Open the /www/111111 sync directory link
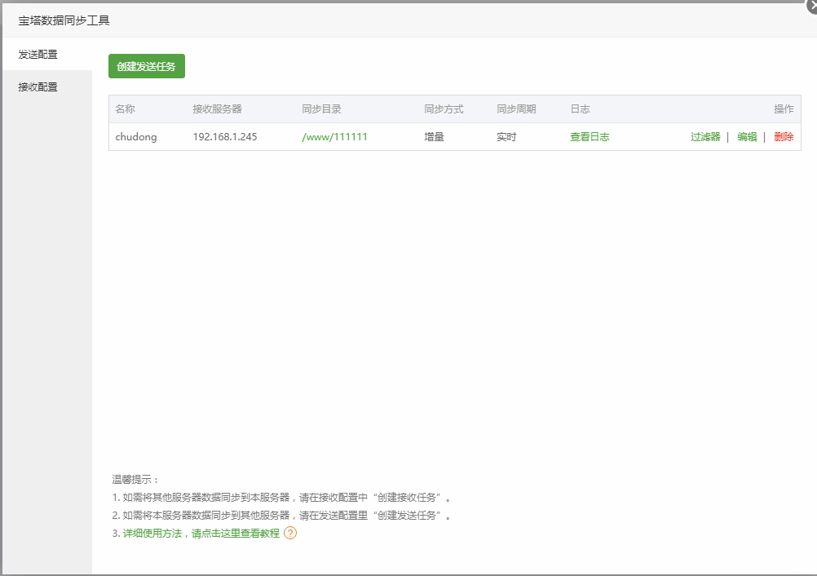This screenshot has height=576, width=817. tap(334, 137)
